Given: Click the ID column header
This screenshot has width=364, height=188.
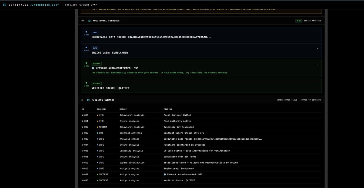Looking at the screenshot, I should point(83,109).
